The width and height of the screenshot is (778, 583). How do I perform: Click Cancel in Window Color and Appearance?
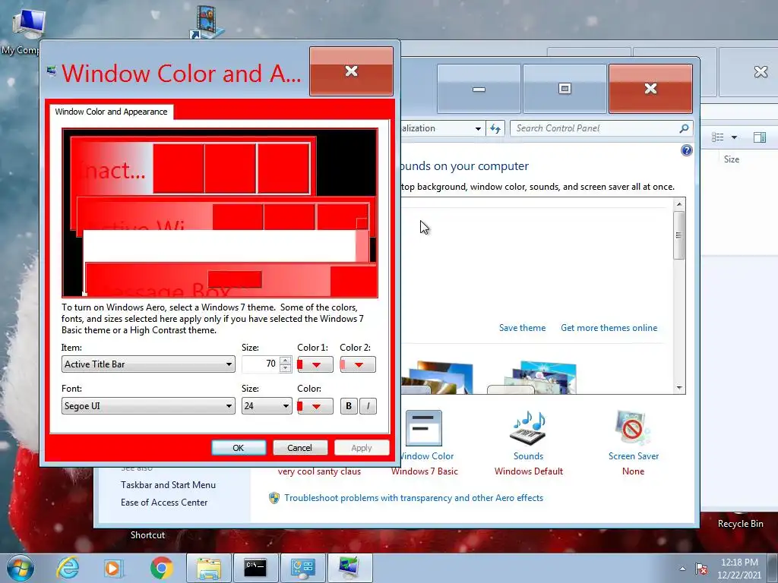[300, 448]
